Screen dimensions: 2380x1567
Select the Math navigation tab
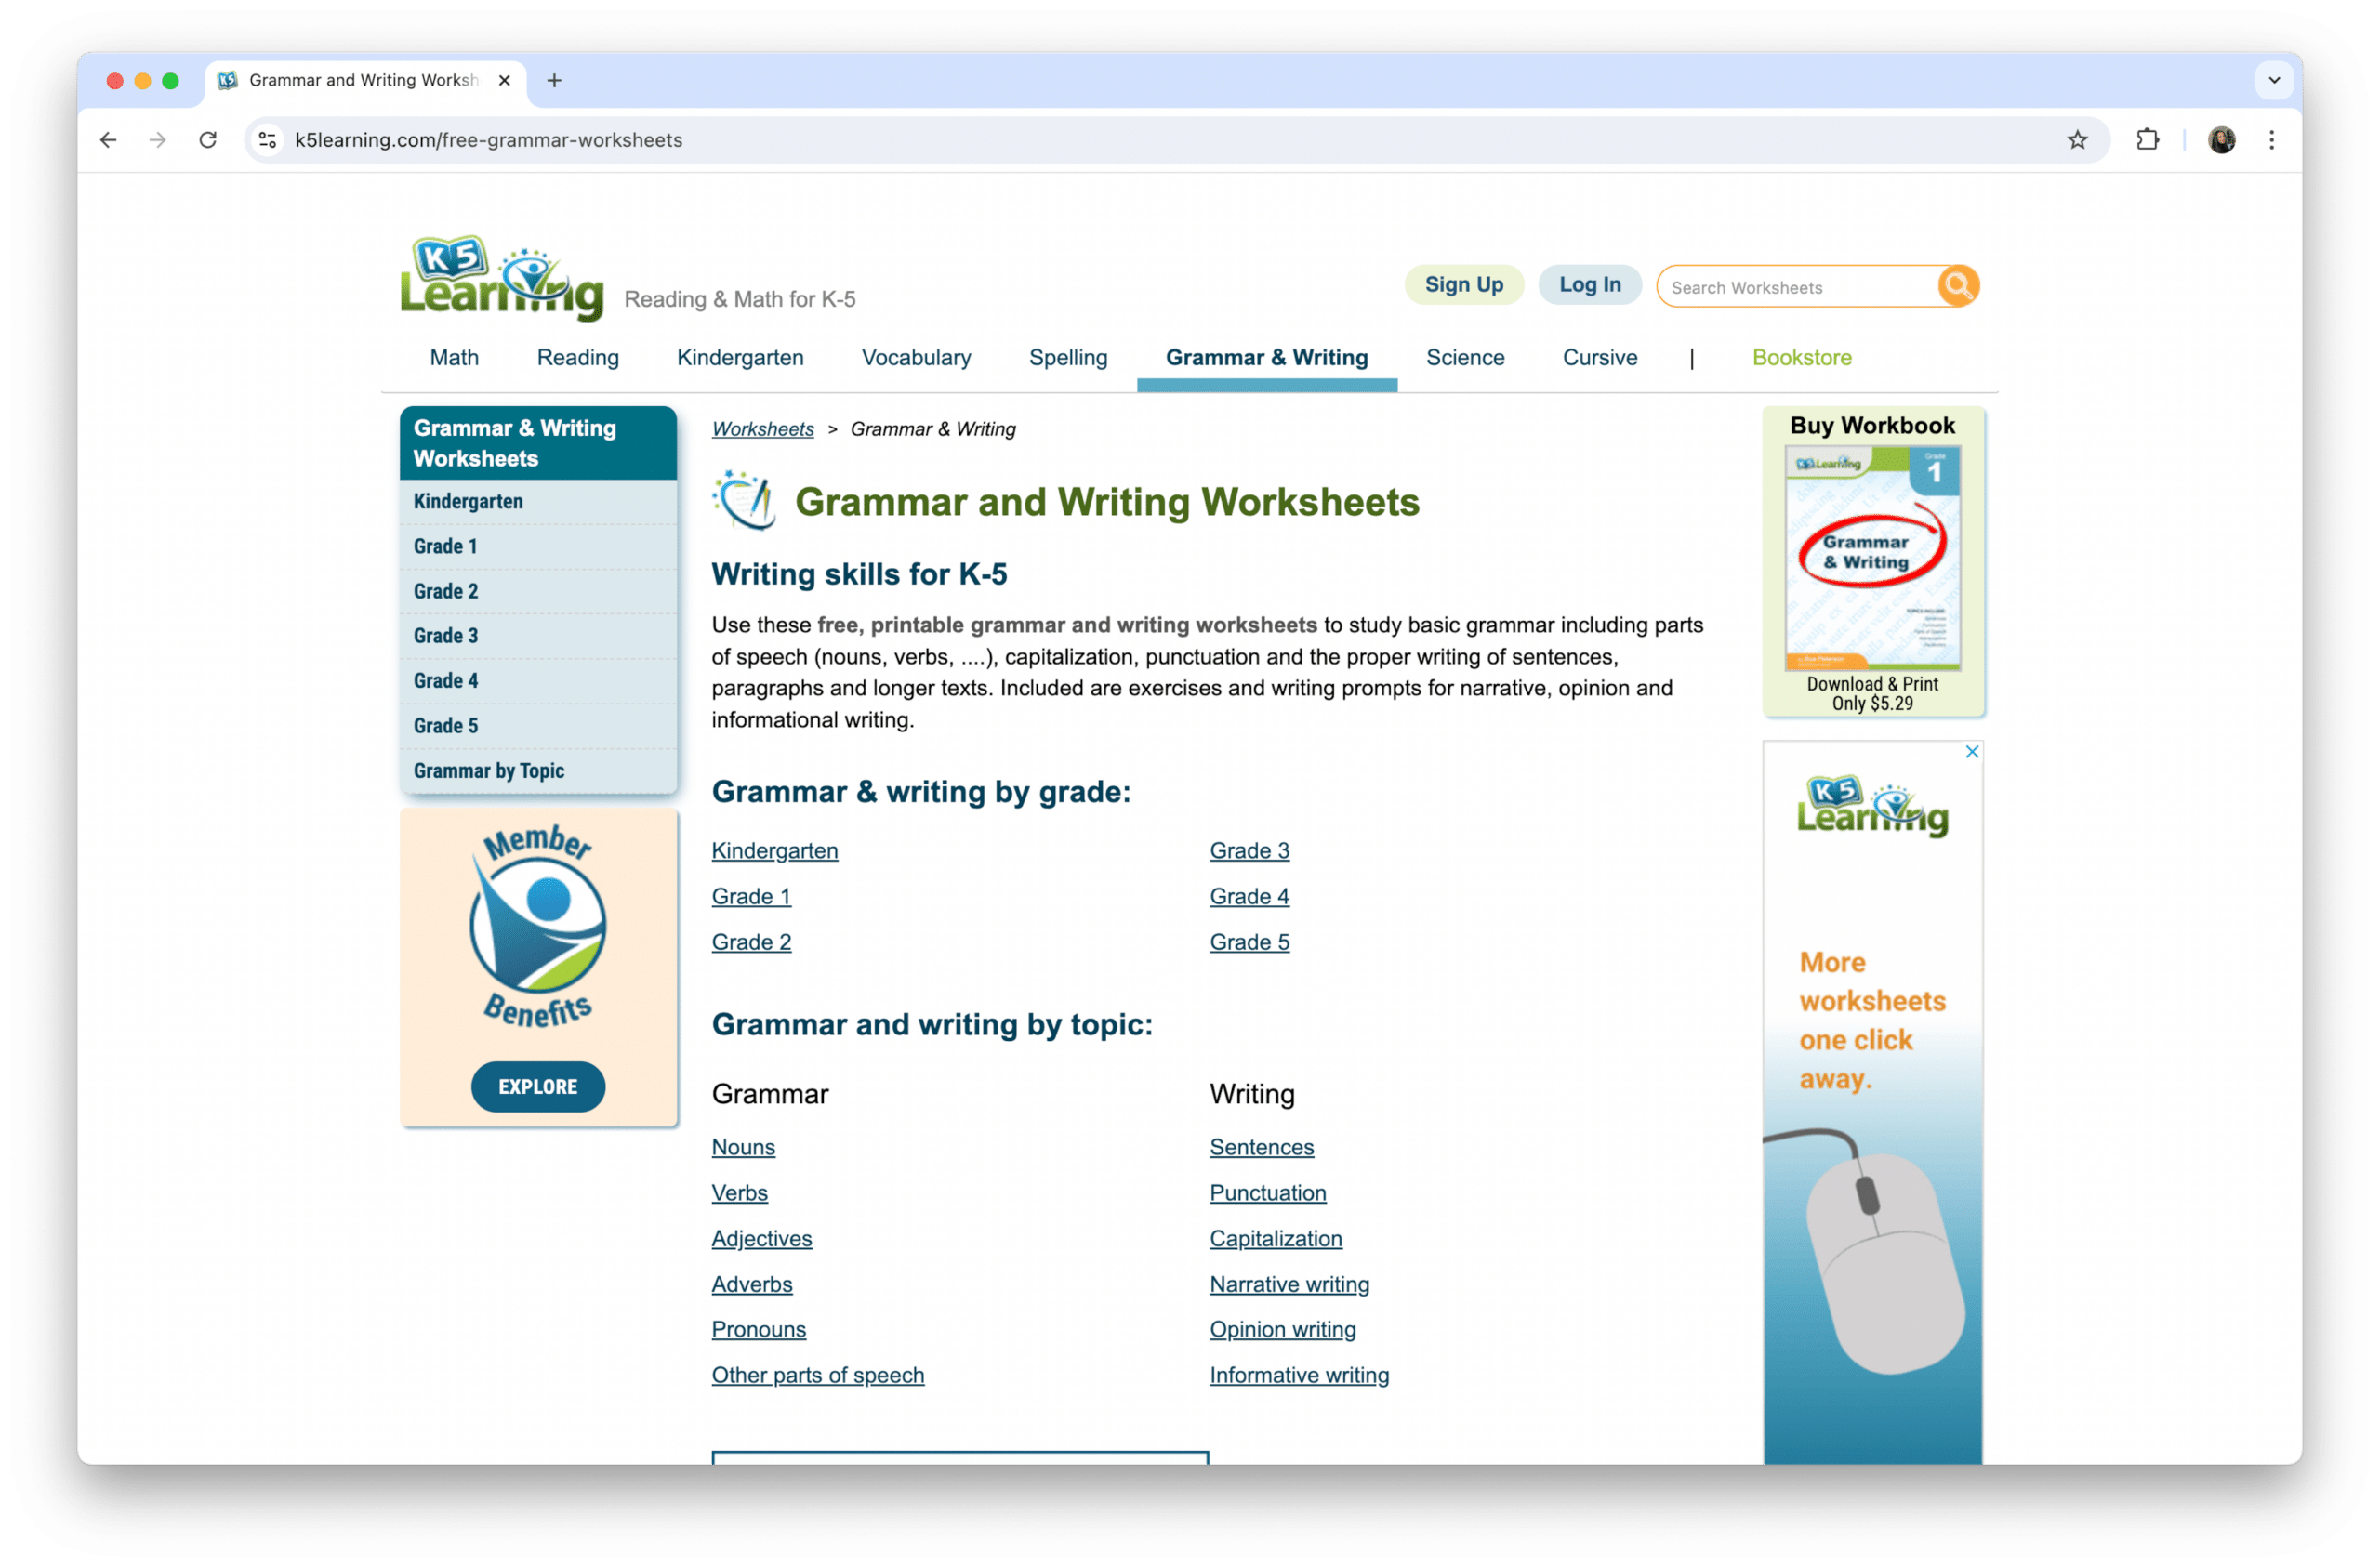tap(453, 359)
